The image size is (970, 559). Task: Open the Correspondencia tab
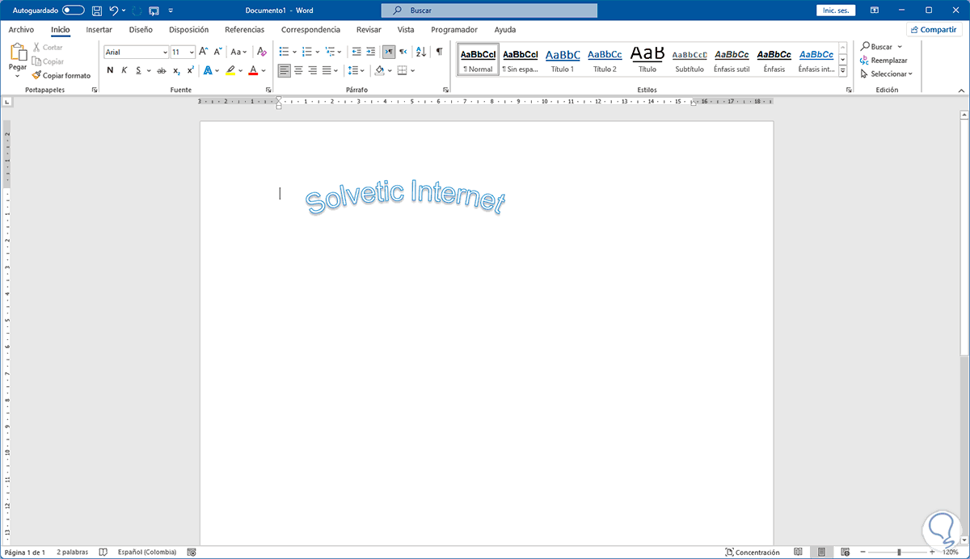tap(310, 29)
